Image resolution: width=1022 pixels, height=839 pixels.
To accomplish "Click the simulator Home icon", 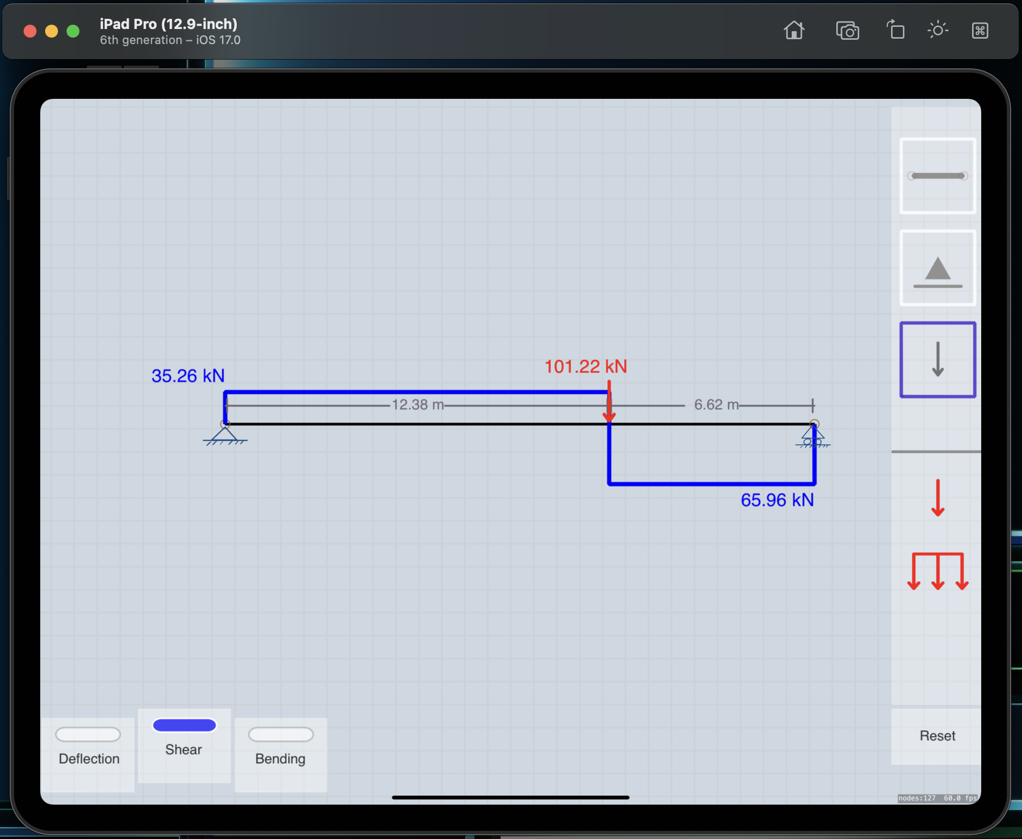I will (794, 31).
